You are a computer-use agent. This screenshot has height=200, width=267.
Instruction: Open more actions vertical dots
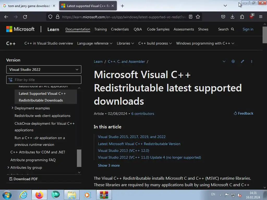tap(252, 61)
